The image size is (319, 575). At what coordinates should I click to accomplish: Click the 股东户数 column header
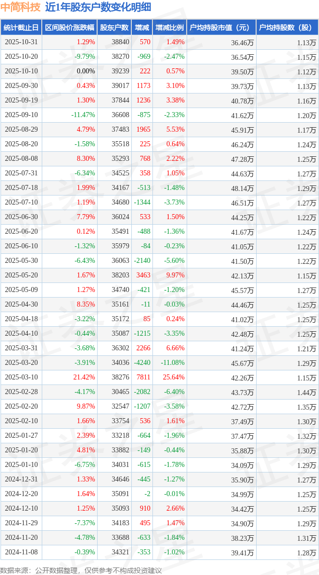114,28
